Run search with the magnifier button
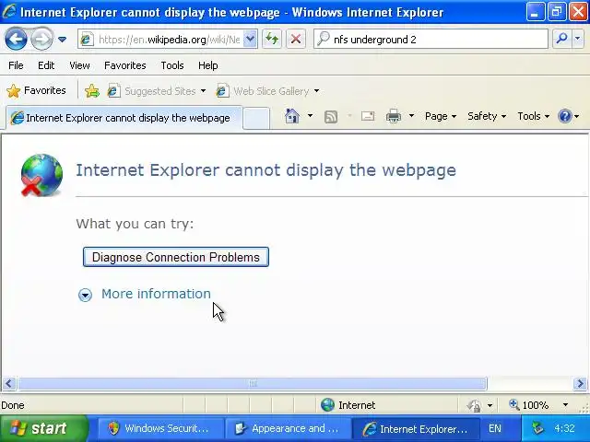The width and height of the screenshot is (590, 442). [x=561, y=39]
